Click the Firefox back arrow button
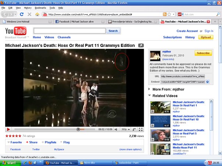 (5, 14)
